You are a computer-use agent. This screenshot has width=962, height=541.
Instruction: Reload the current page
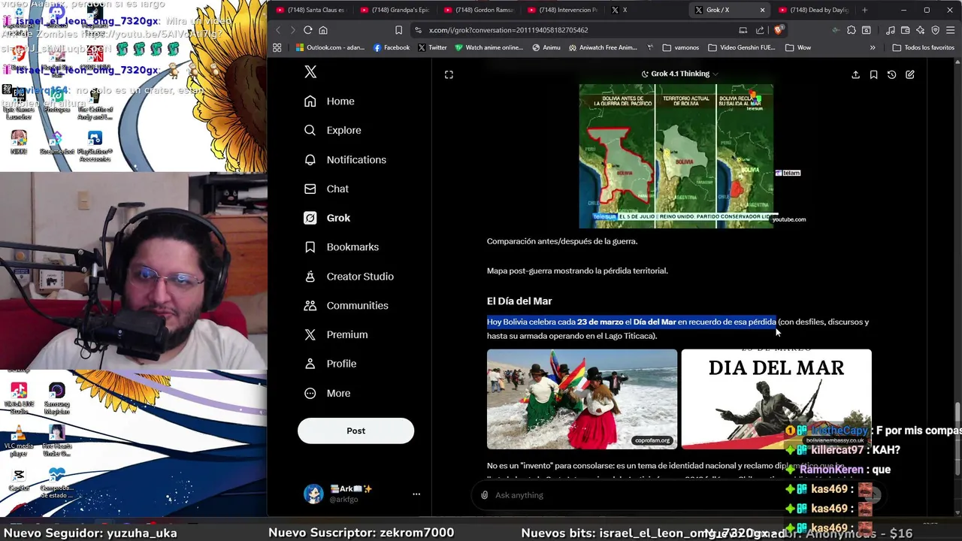(308, 30)
